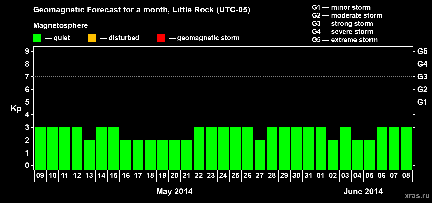Image resolution: width=432 pixels, height=203 pixels.
Task: Click the Kp axis value 9
Action: tap(27, 51)
